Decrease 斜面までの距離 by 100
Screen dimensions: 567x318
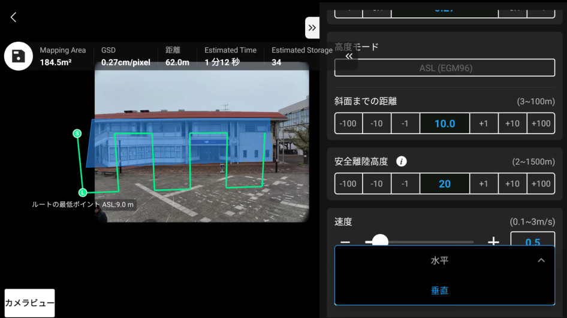pyautogui.click(x=348, y=123)
